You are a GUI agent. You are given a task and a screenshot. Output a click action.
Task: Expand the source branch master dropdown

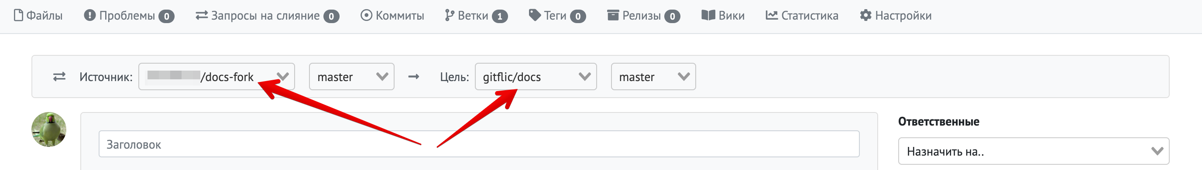352,76
